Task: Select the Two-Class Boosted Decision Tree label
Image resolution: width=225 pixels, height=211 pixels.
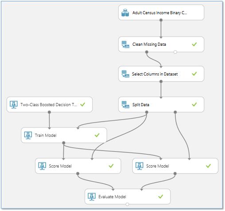Action: 49,105
